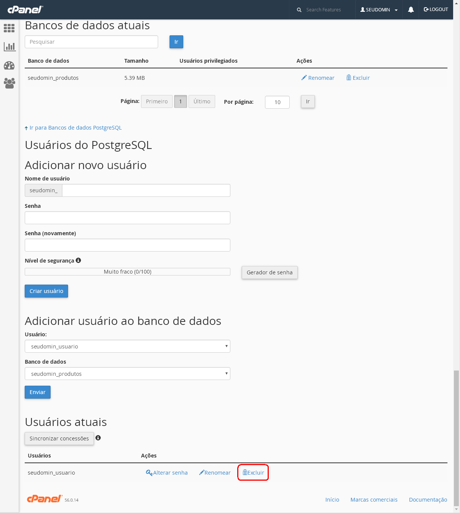This screenshot has height=513, width=460.
Task: Click the cPanel logo in header
Action: [25, 9]
